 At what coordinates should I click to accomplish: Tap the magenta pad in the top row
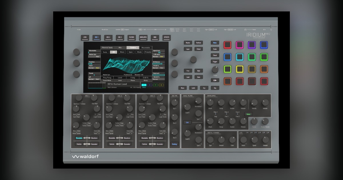tap(240, 45)
